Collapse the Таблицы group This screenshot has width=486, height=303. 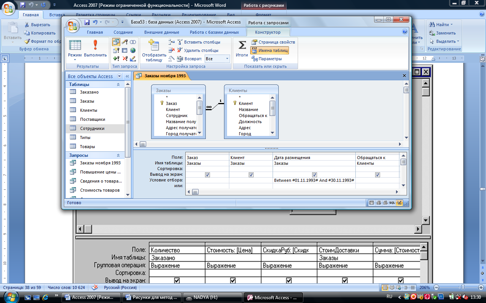[x=118, y=84]
